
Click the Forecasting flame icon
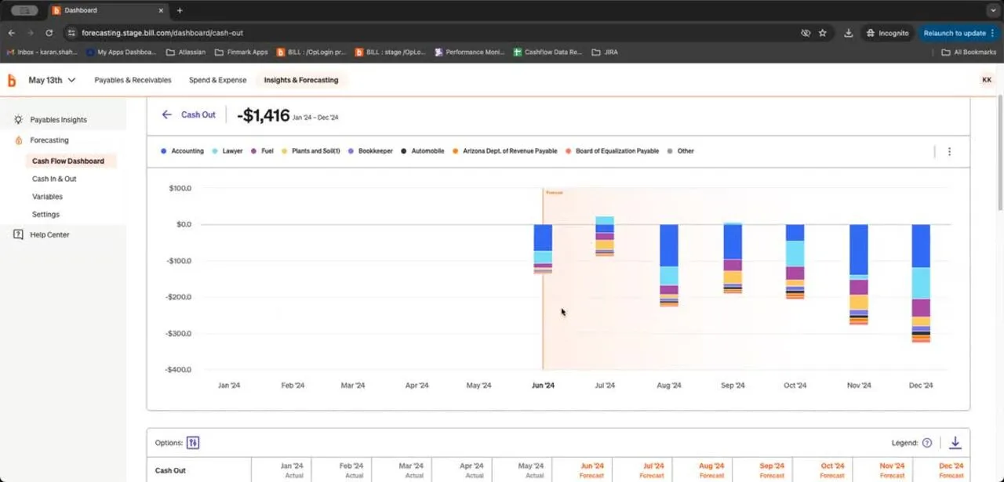click(19, 140)
